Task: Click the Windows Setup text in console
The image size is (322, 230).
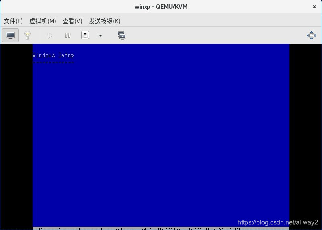Action: pyautogui.click(x=53, y=55)
